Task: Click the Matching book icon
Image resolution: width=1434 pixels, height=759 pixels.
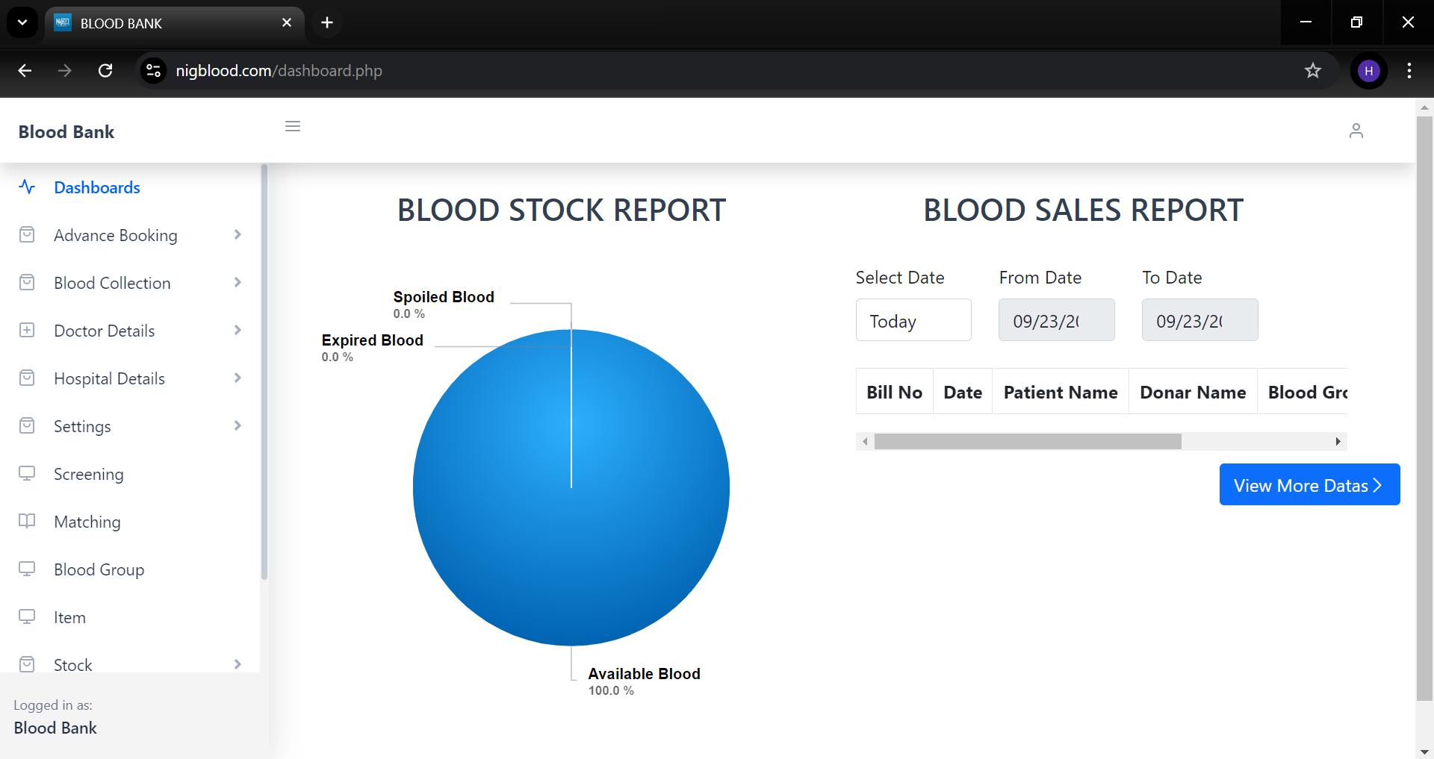Action: coord(27,521)
